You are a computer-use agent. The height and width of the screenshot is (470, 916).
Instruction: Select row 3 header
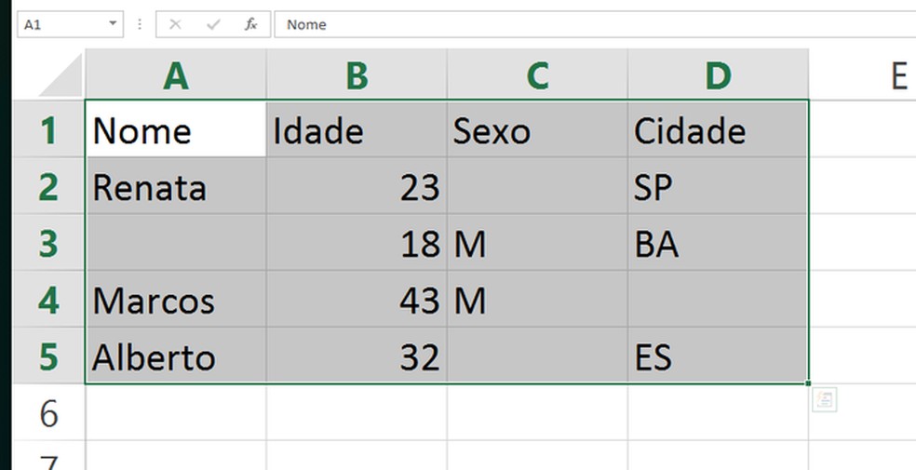point(49,244)
